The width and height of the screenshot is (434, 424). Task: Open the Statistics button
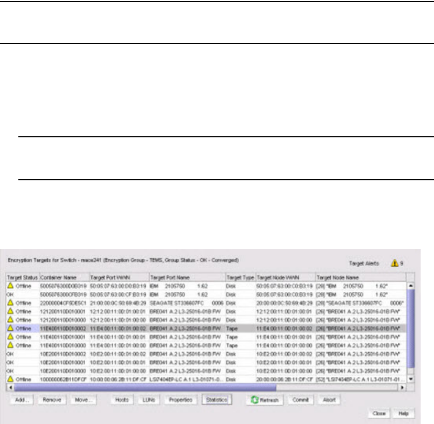tap(216, 400)
